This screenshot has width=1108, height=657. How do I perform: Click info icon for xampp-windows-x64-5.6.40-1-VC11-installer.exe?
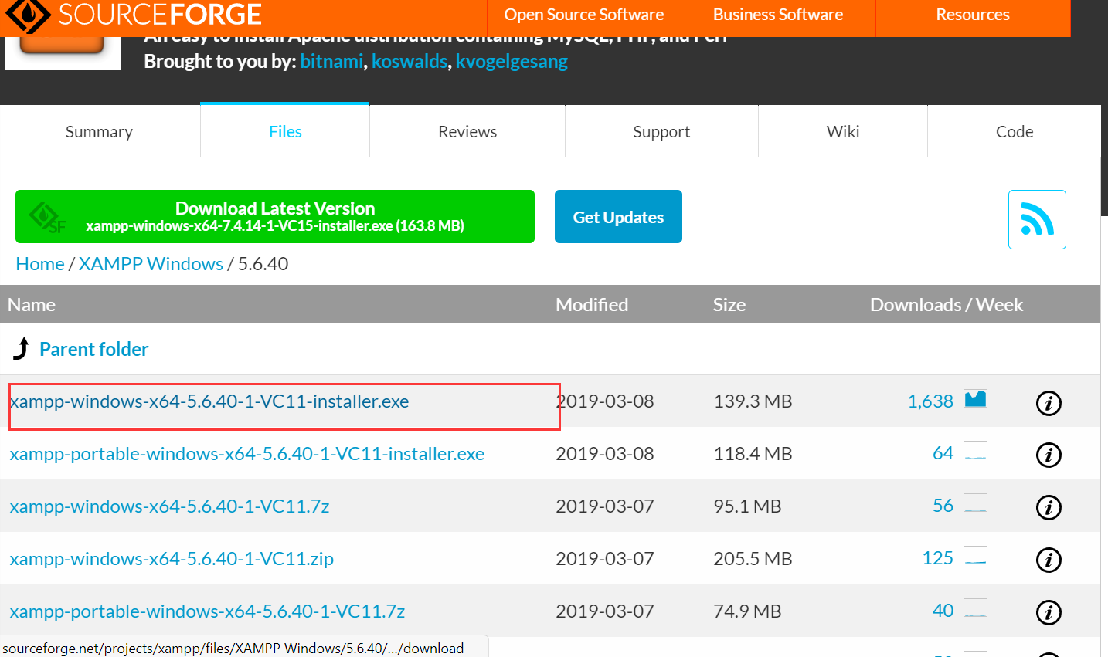1049,402
